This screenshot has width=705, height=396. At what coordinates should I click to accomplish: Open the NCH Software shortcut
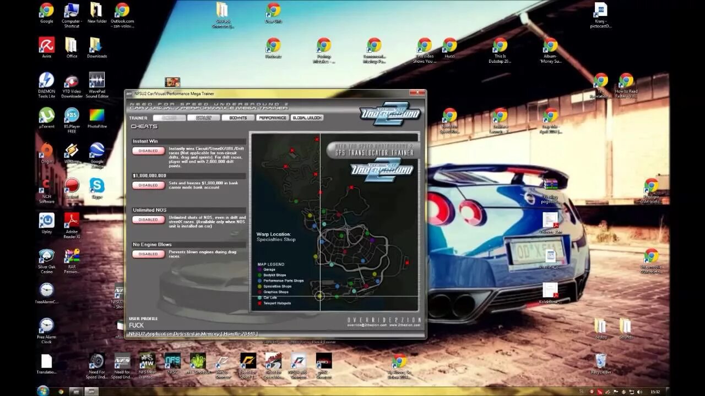46,190
